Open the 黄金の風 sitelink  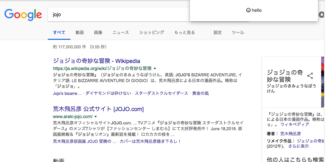pos(200,94)
